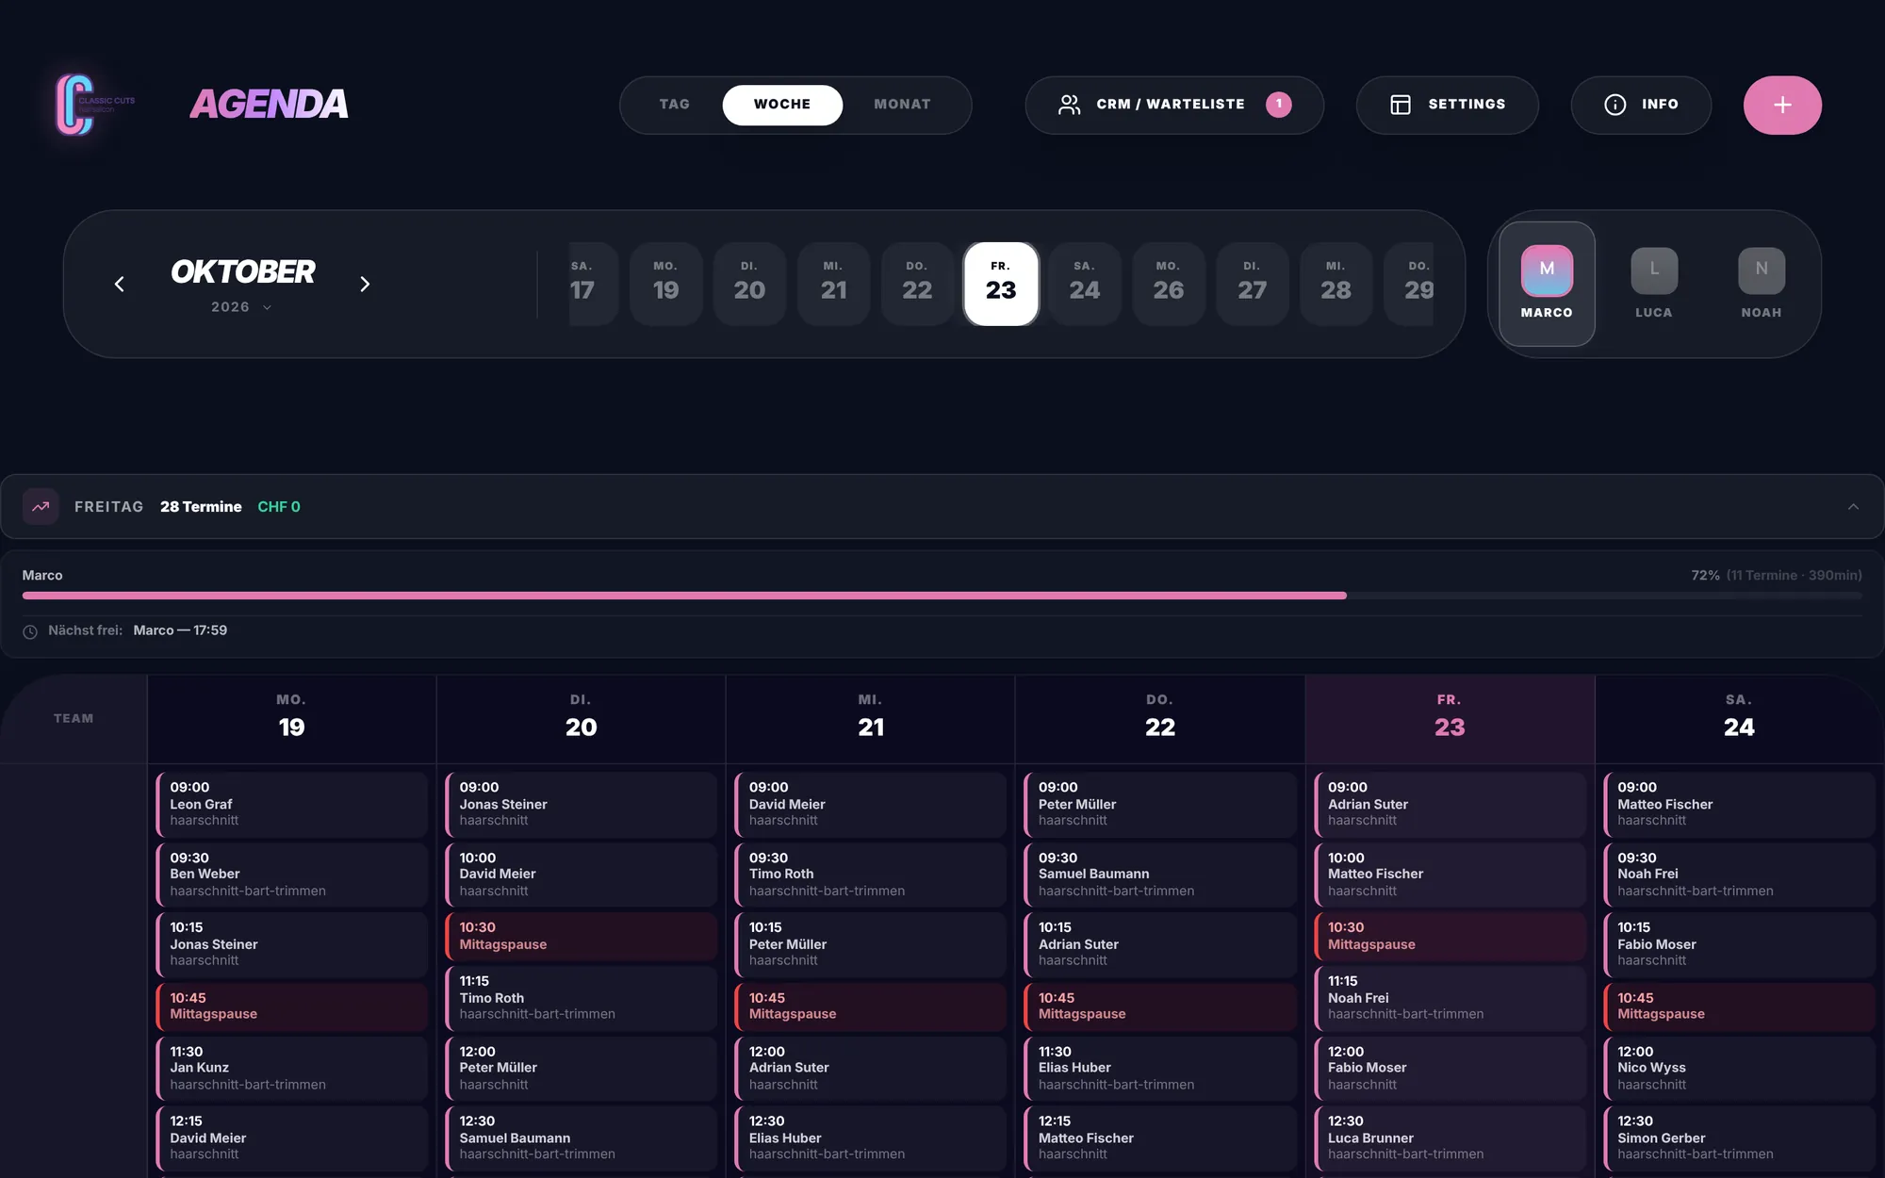Open Ben Weber 09:30 appointment
This screenshot has width=1885, height=1178.
(x=291, y=875)
